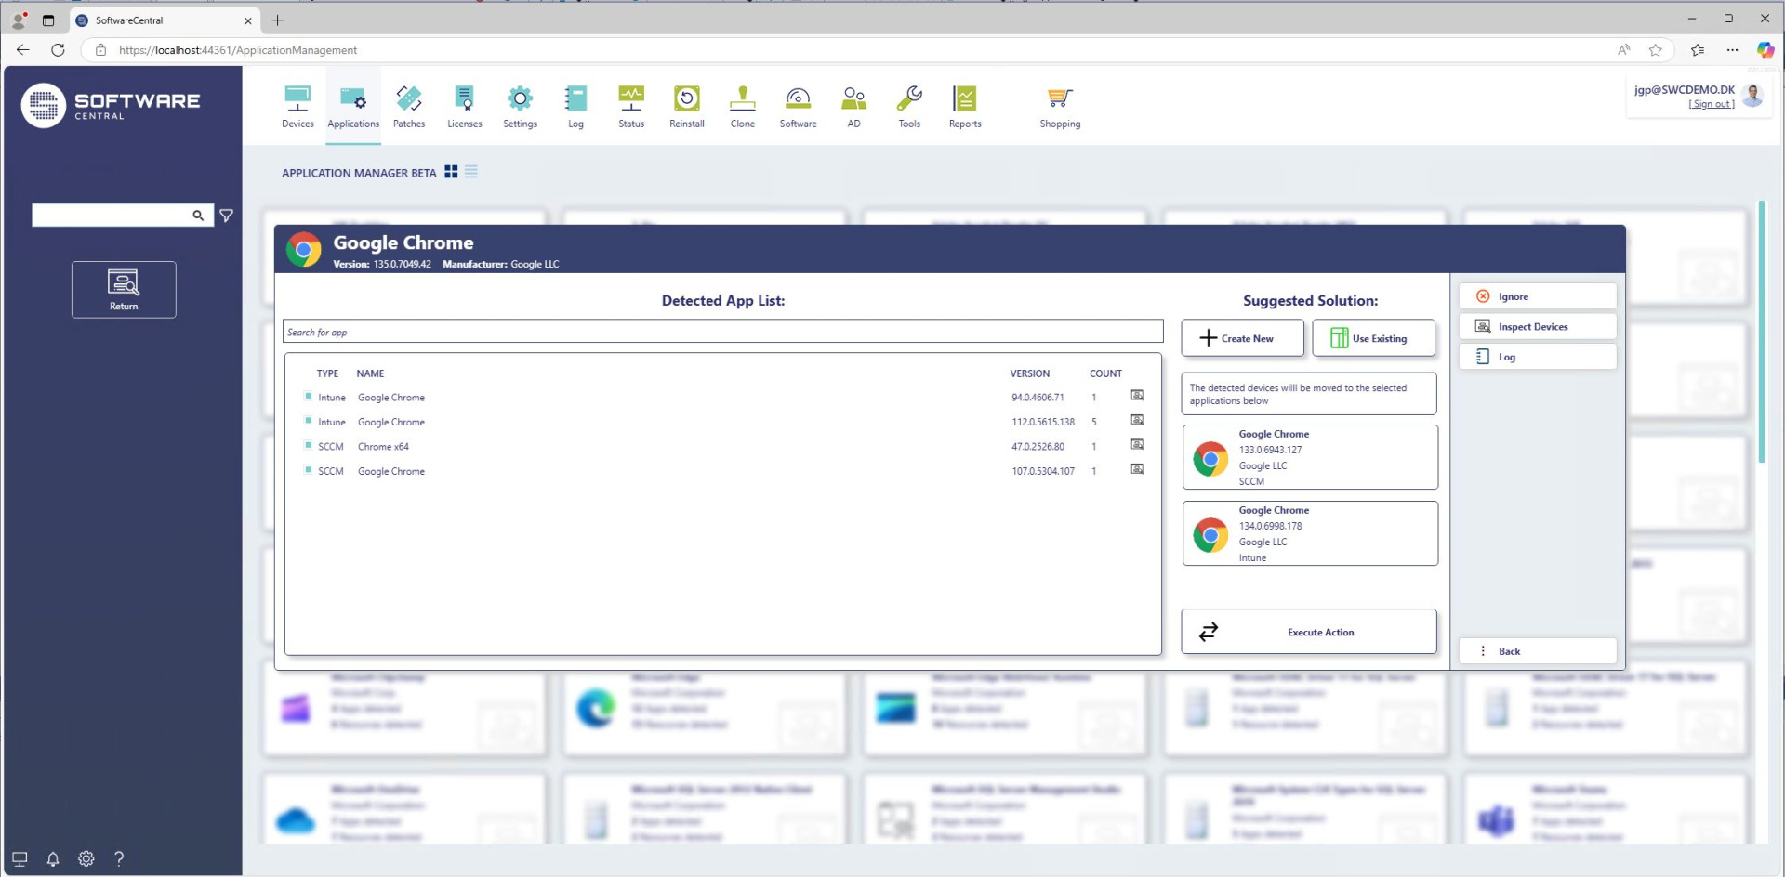Open the Devices toolbar section
This screenshot has width=1785, height=877.
coord(297,106)
